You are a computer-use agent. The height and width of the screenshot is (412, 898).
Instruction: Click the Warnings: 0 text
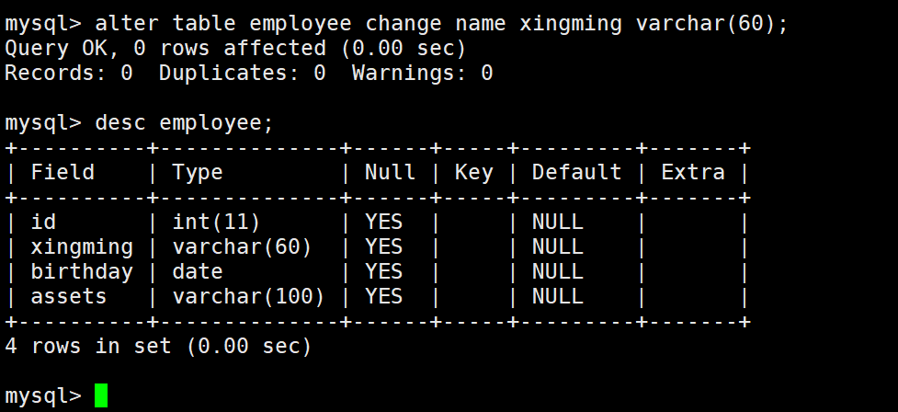pyautogui.click(x=422, y=74)
